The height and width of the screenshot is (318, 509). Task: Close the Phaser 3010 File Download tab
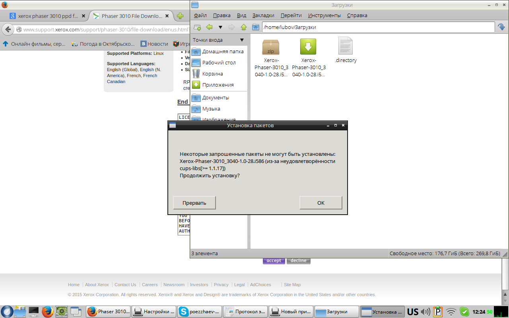167,16
